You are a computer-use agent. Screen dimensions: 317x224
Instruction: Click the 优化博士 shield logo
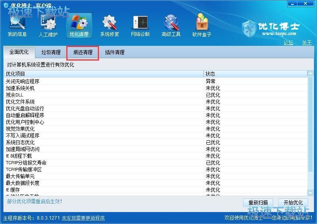click(249, 29)
